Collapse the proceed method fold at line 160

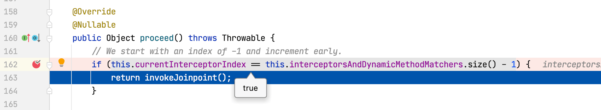49,38
